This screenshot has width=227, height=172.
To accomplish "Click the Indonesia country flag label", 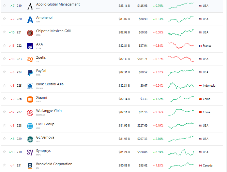I will click(x=207, y=86).
